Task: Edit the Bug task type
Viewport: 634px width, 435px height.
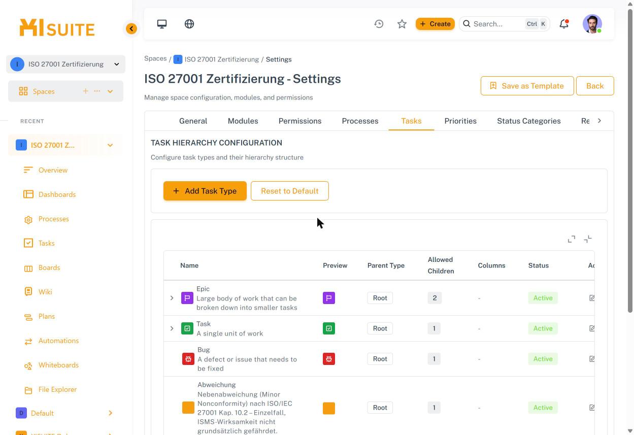Action: point(592,359)
